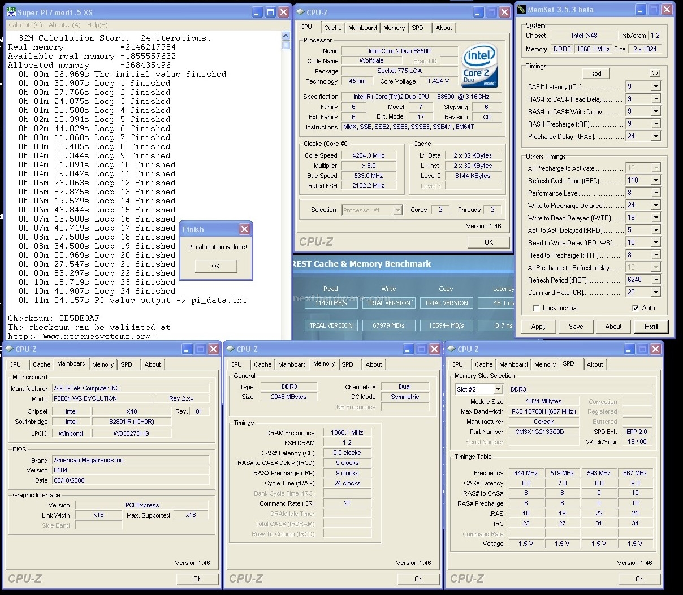Click the processor name Intel Core 2 Duo E8500
Viewport: 683px width, 595px height.
pos(400,51)
